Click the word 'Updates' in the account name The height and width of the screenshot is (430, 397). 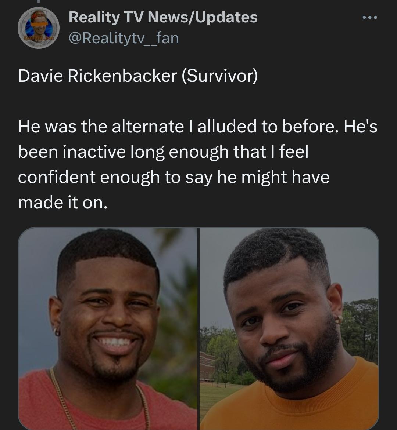(x=226, y=17)
